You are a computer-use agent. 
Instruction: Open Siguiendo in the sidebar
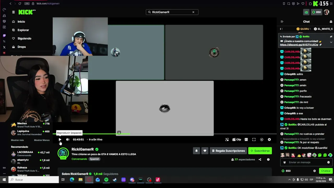point(24,38)
